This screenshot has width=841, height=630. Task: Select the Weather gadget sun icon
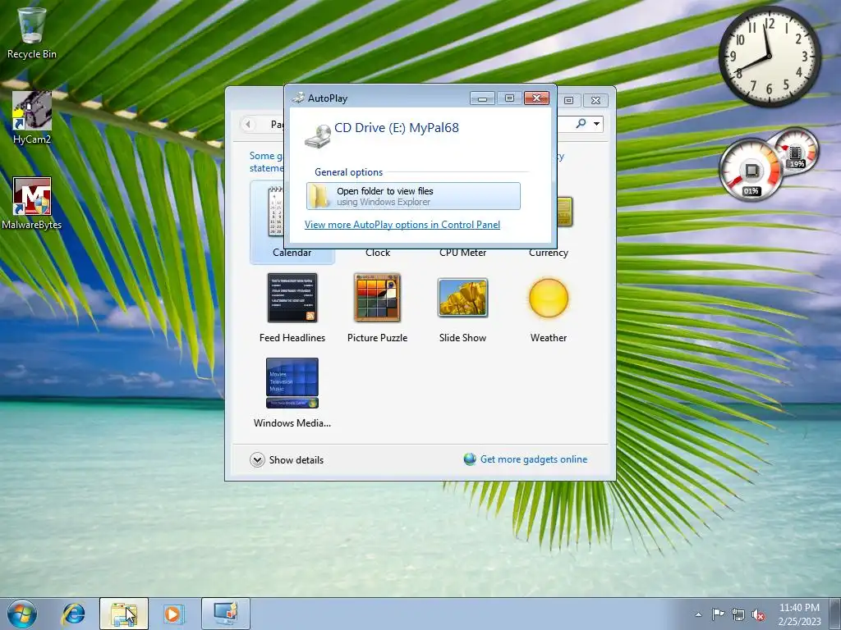pyautogui.click(x=548, y=297)
